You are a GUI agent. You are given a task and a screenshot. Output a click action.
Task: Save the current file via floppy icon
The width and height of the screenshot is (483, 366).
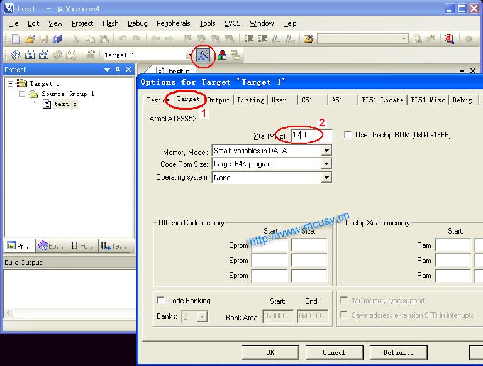point(43,39)
